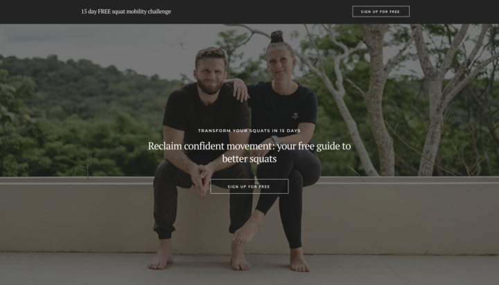Viewport: 499px width, 285px height.
Task: Click the small logo on the woman's shirt
Action: coord(295,116)
